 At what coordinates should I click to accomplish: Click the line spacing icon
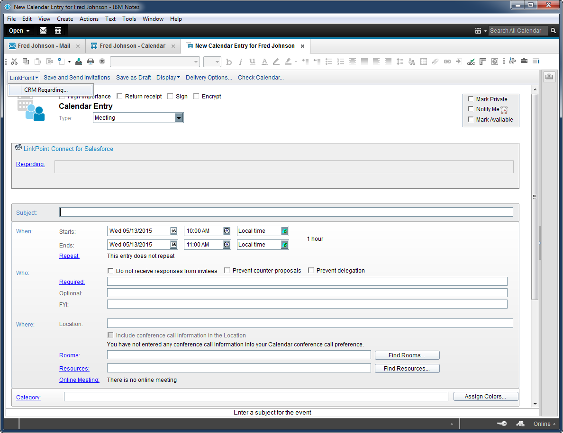400,62
